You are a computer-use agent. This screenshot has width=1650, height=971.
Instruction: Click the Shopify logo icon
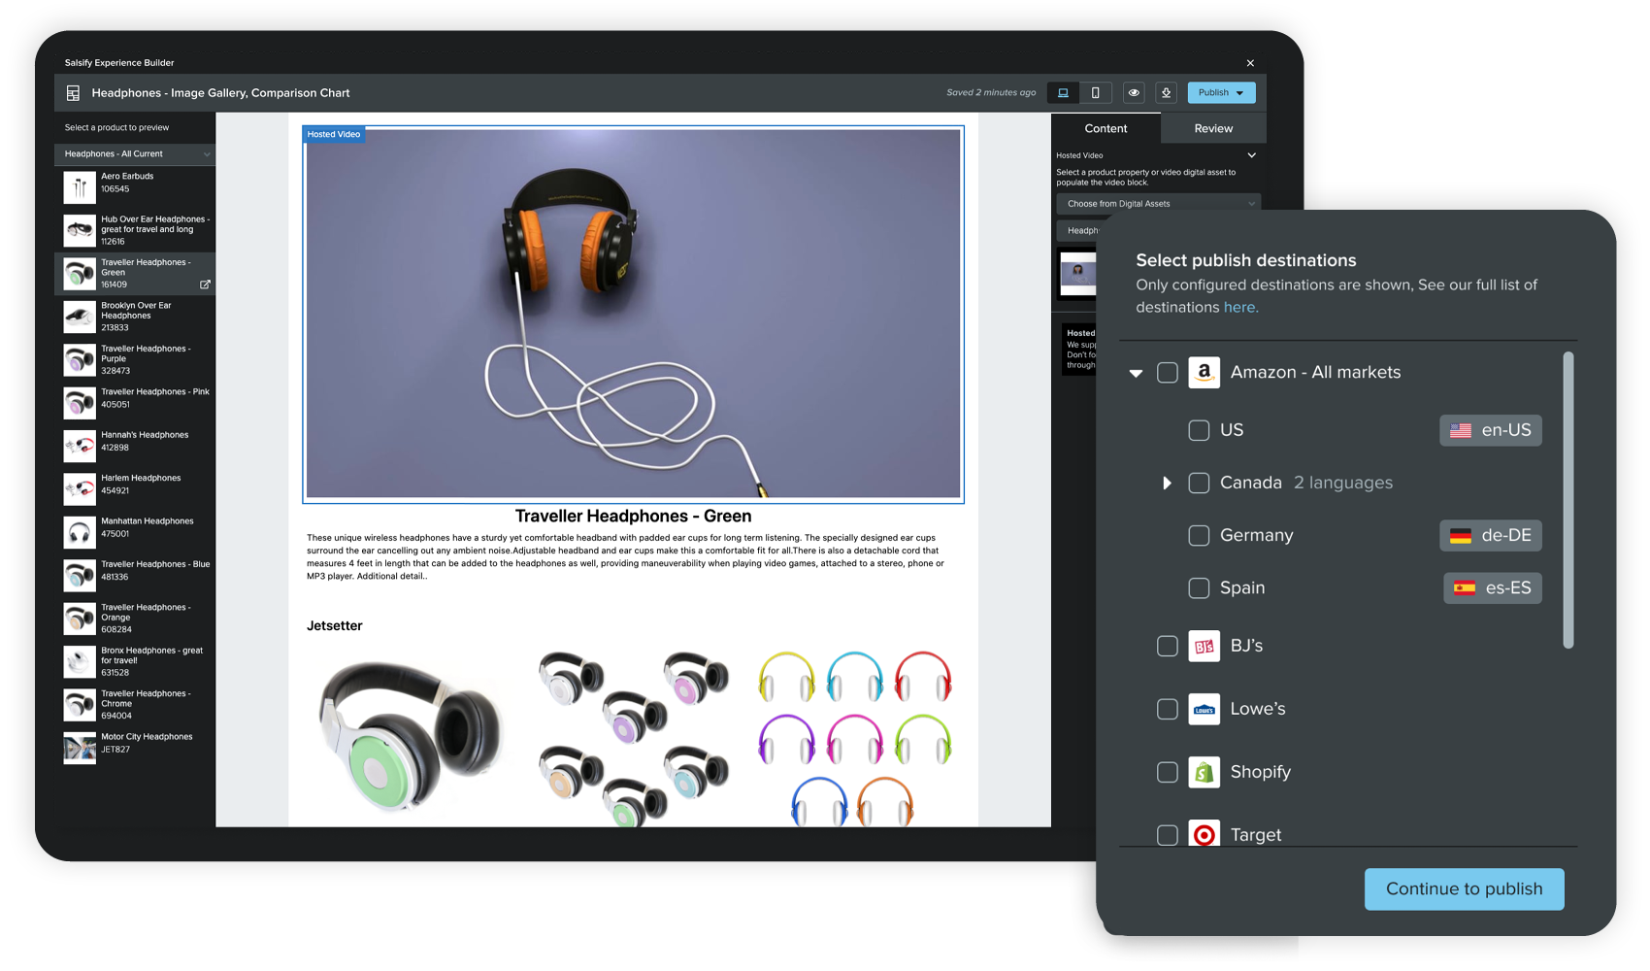pos(1204,772)
